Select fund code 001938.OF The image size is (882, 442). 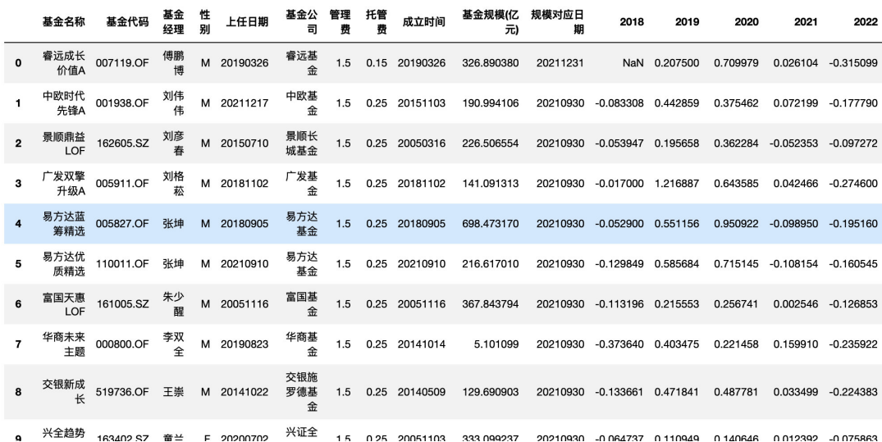(122, 103)
